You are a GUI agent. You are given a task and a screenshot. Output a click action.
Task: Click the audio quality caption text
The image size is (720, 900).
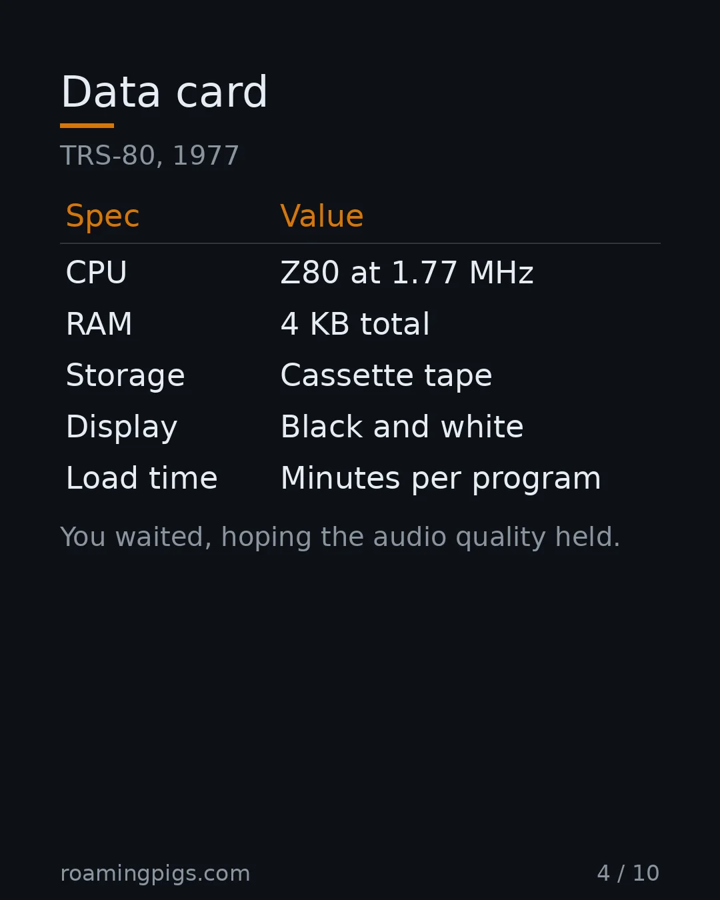click(x=340, y=537)
